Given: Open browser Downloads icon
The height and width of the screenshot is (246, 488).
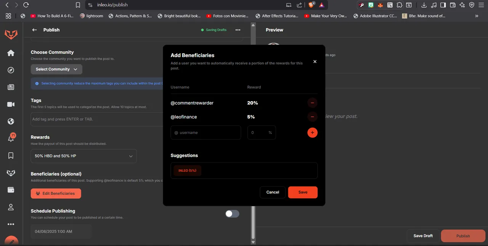Looking at the screenshot, I should click(x=424, y=5).
